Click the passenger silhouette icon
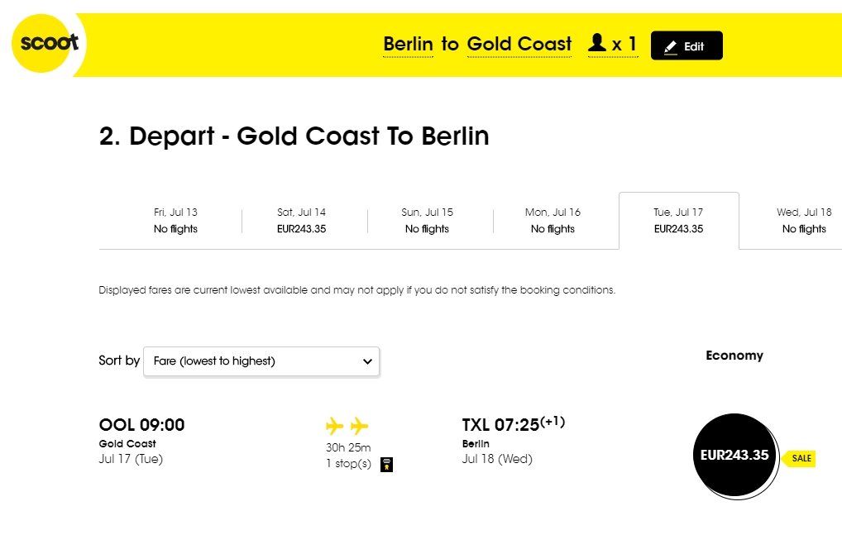The height and width of the screenshot is (535, 842). (x=597, y=42)
